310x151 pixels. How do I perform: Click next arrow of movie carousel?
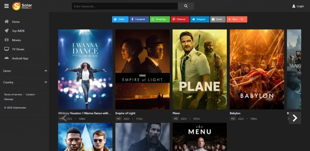[x=295, y=118]
